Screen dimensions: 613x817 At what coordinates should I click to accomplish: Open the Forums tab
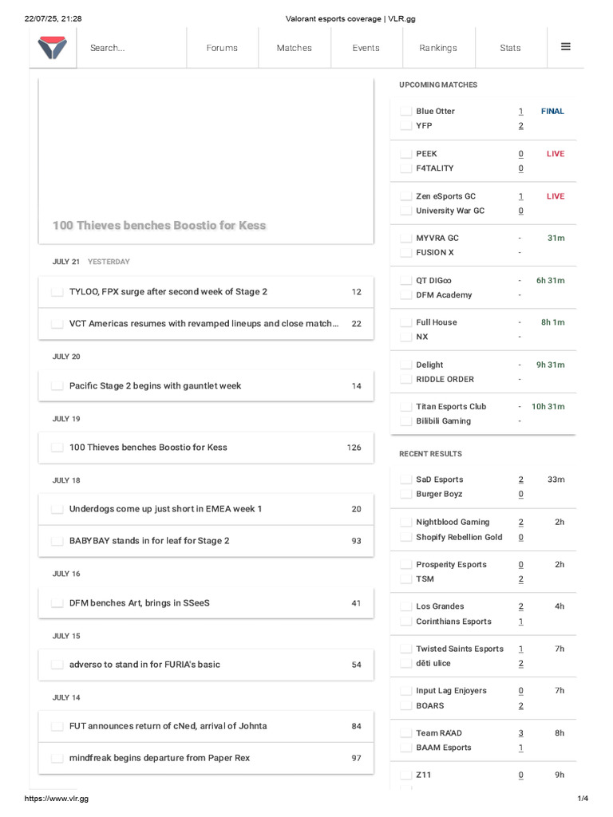pyautogui.click(x=222, y=48)
